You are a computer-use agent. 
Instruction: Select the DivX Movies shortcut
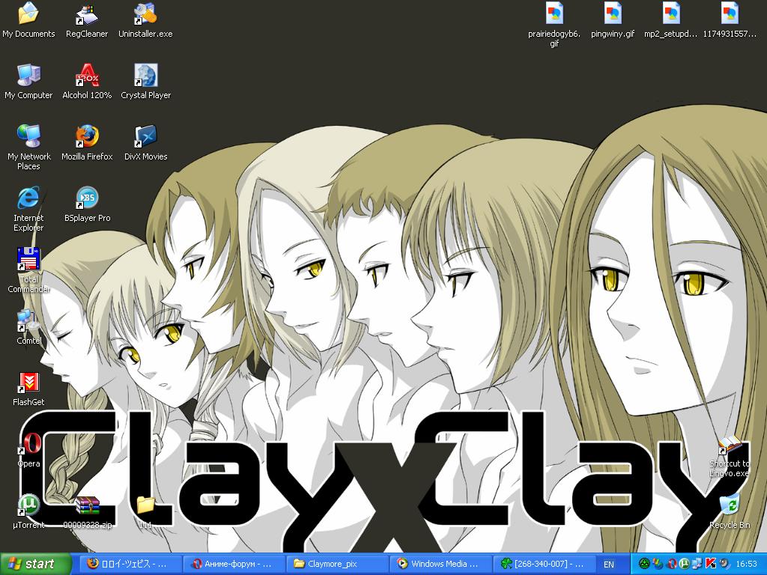[x=145, y=142]
